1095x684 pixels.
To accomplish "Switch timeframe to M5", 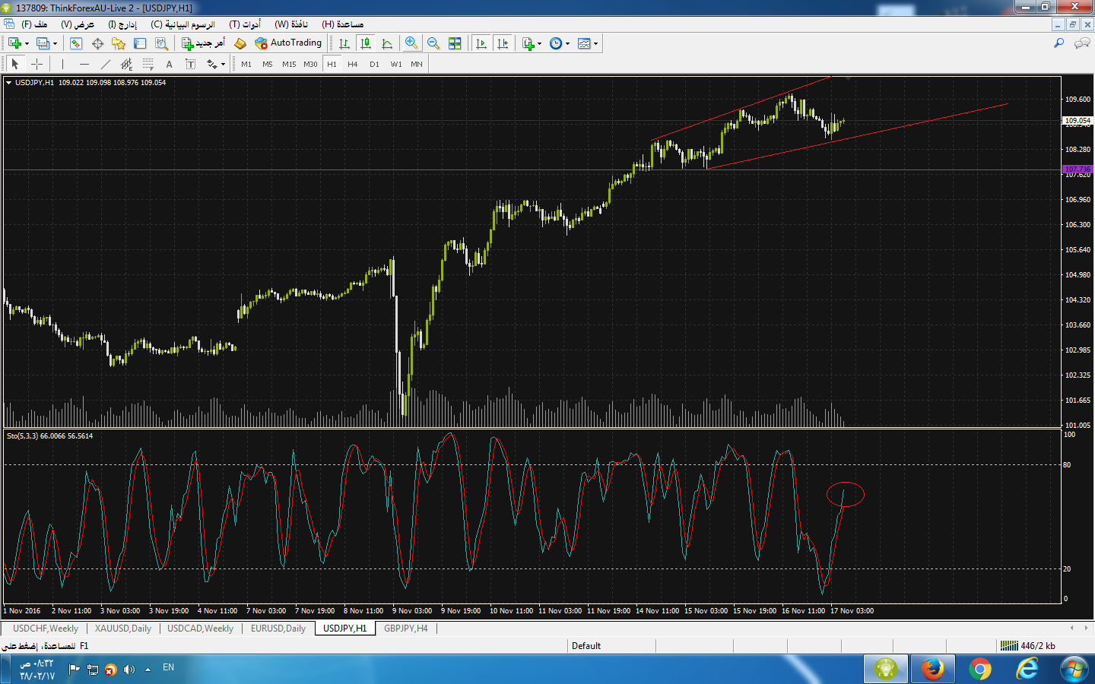I will click(x=268, y=65).
